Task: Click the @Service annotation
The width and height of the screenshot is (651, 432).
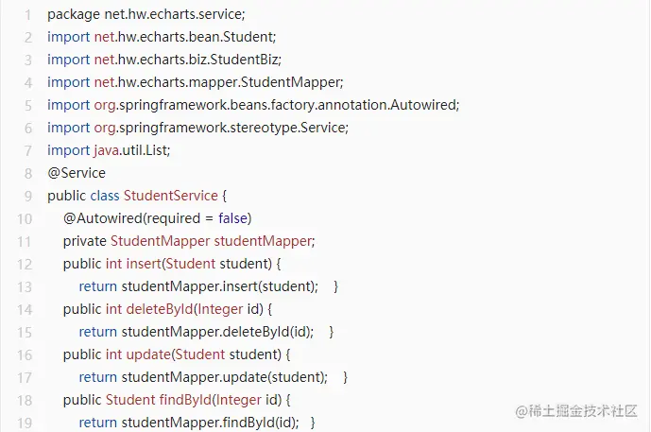Action: 77,172
